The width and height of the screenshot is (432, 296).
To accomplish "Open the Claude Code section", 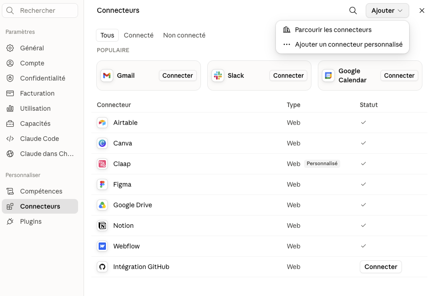I will coord(40,139).
